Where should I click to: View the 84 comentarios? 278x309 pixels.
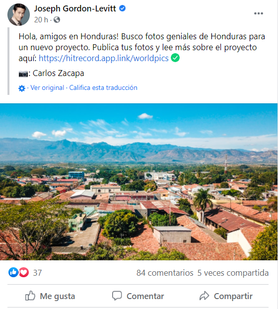click(165, 273)
